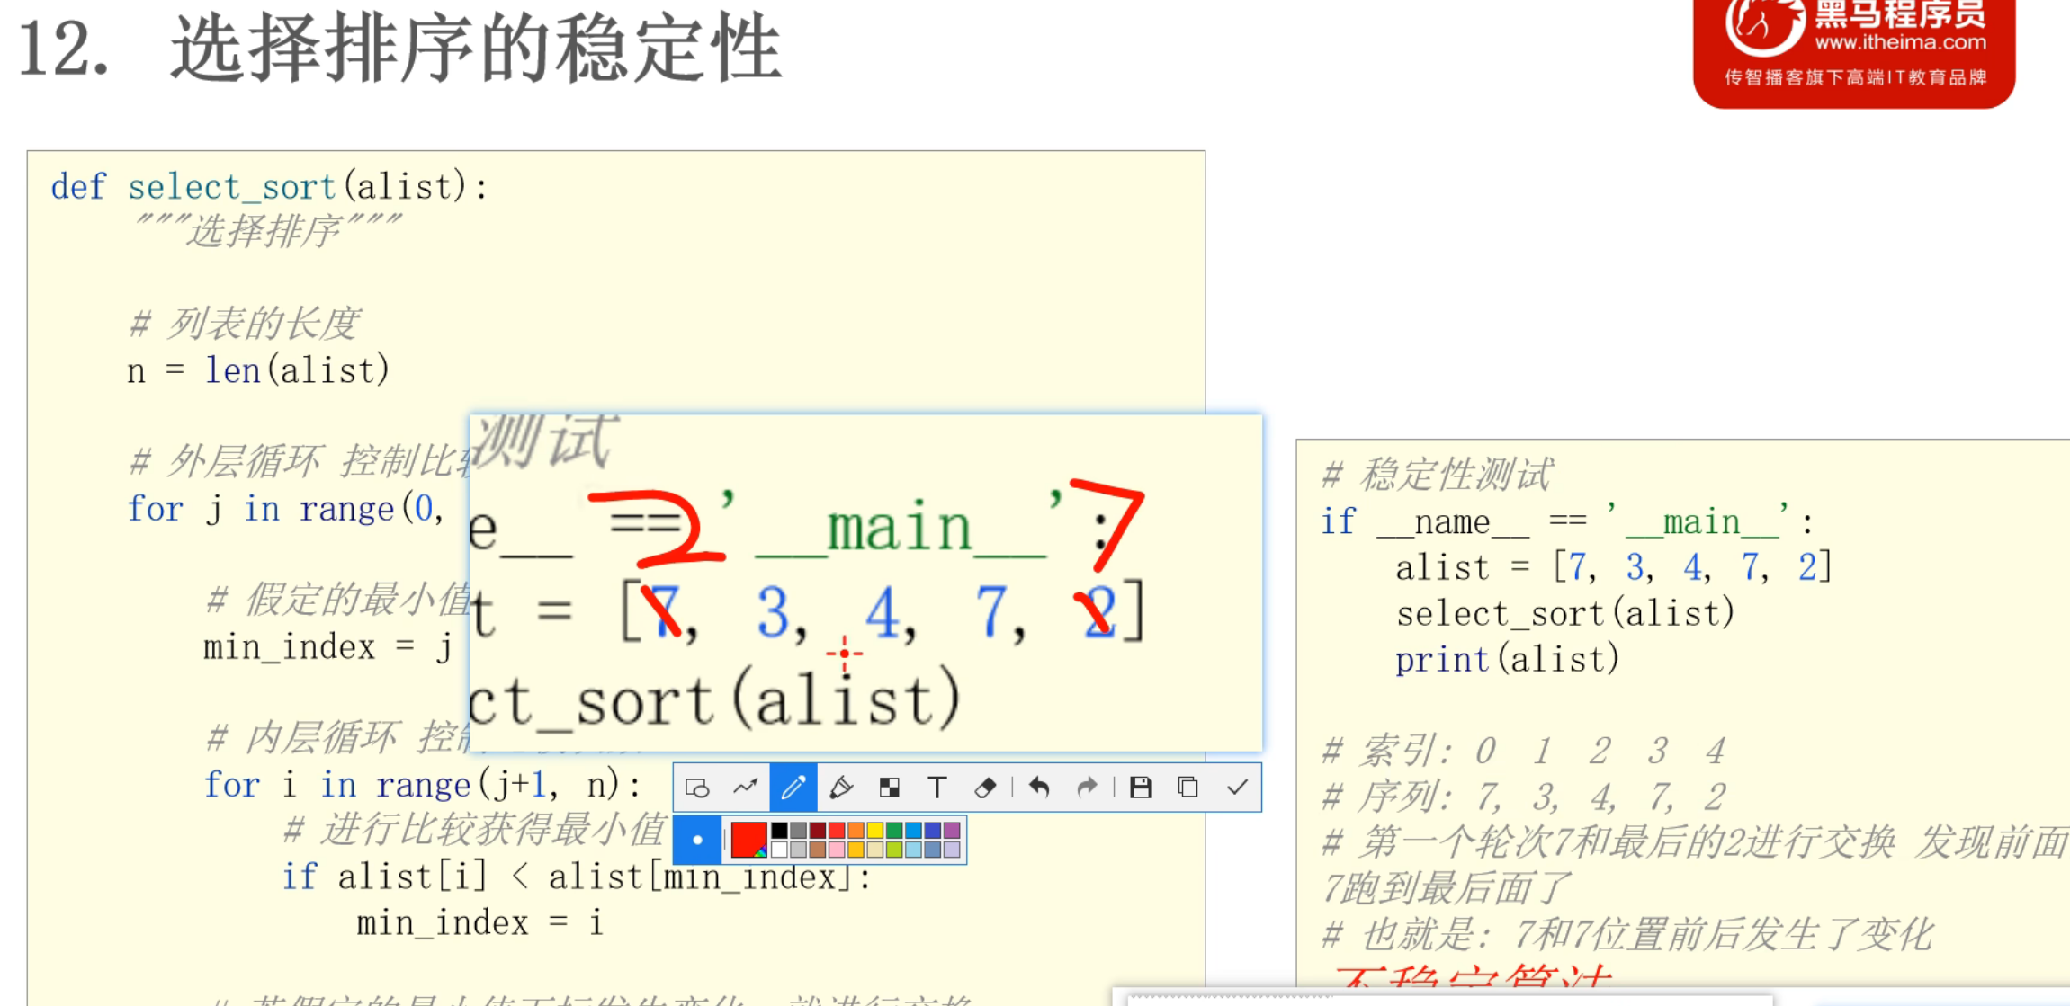Select the mosaic blur tool
This screenshot has width=2070, height=1006.
(x=889, y=788)
